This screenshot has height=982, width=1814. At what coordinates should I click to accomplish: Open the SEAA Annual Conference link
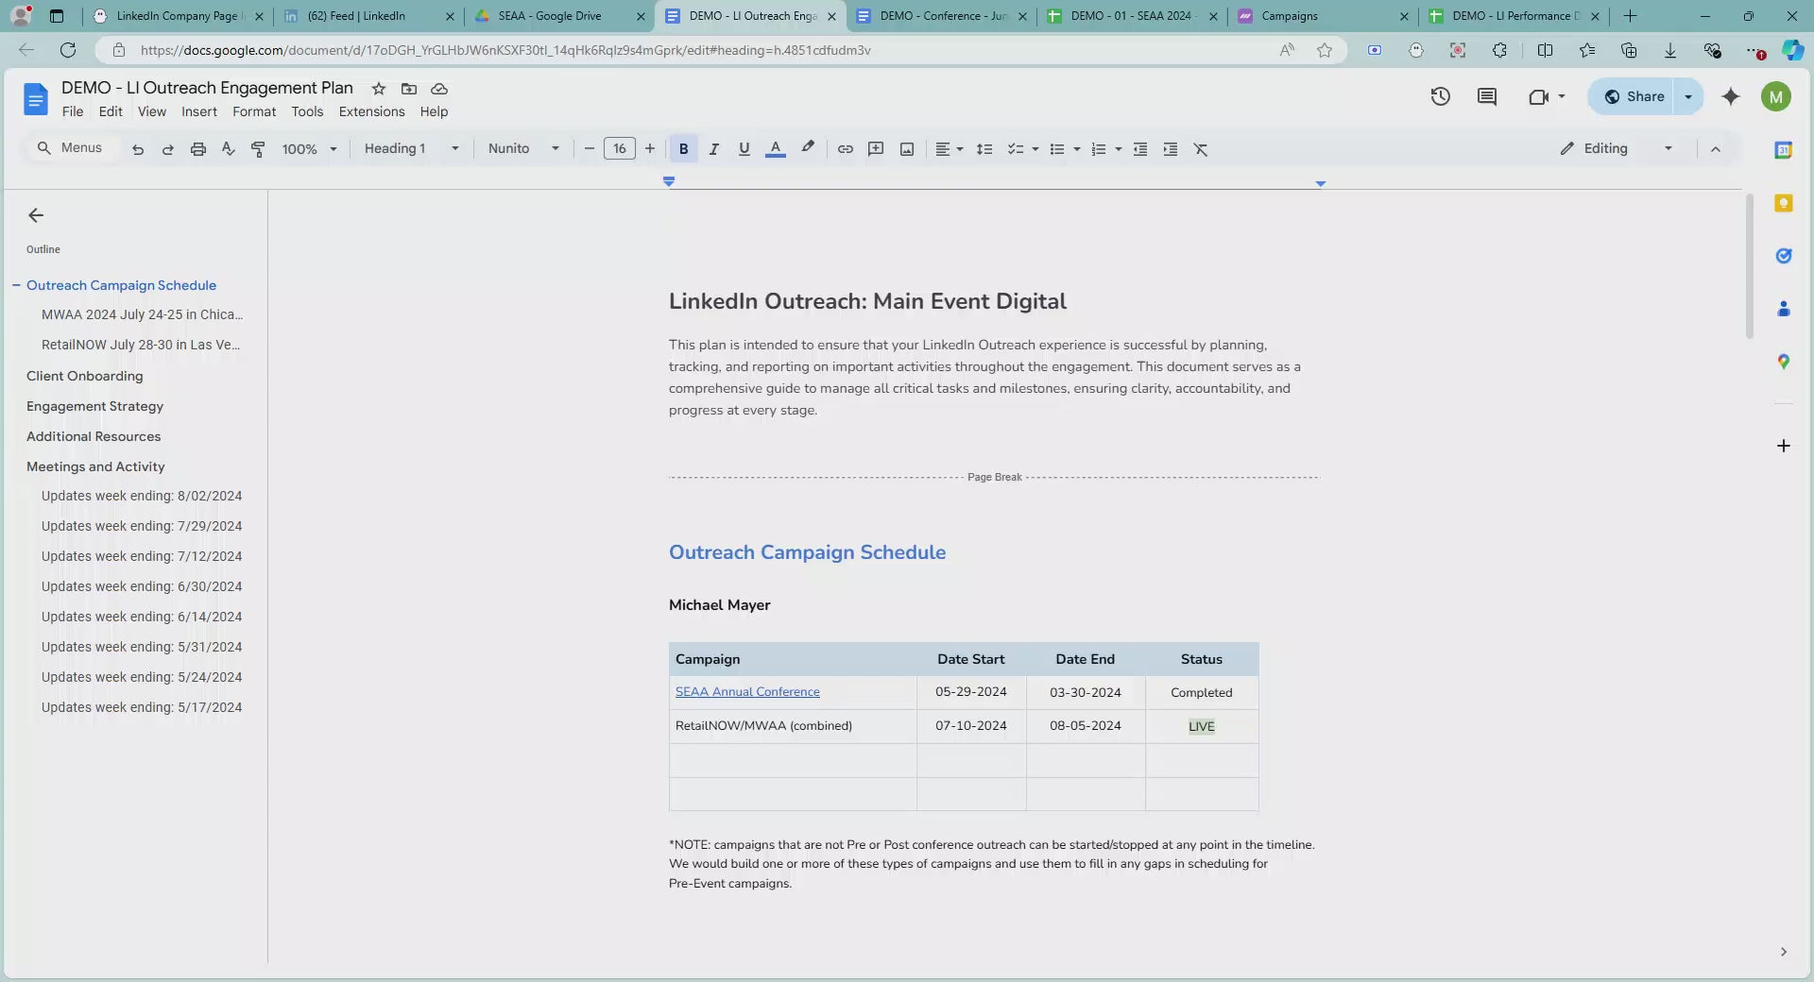(x=747, y=692)
